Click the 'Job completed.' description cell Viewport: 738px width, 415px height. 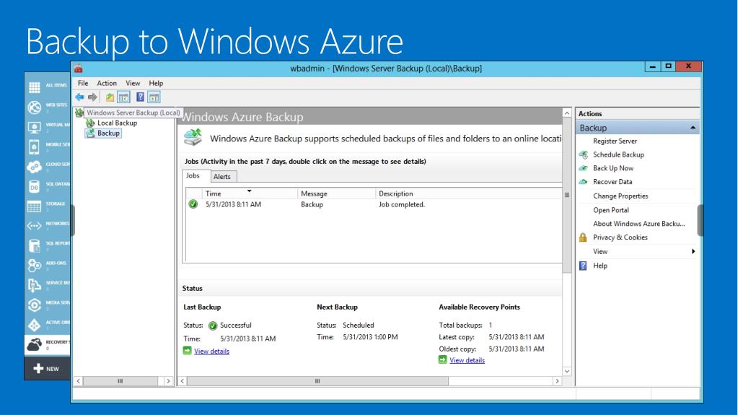tap(402, 204)
